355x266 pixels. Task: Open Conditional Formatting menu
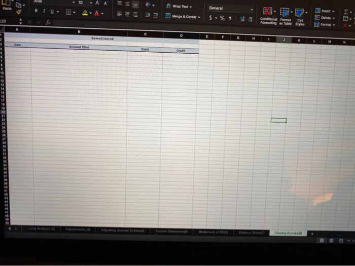pyautogui.click(x=268, y=15)
